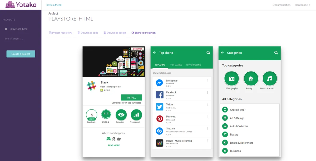This screenshot has width=316, height=161.
Task: Switch to TOP GAMES tab
Action: (x=176, y=65)
